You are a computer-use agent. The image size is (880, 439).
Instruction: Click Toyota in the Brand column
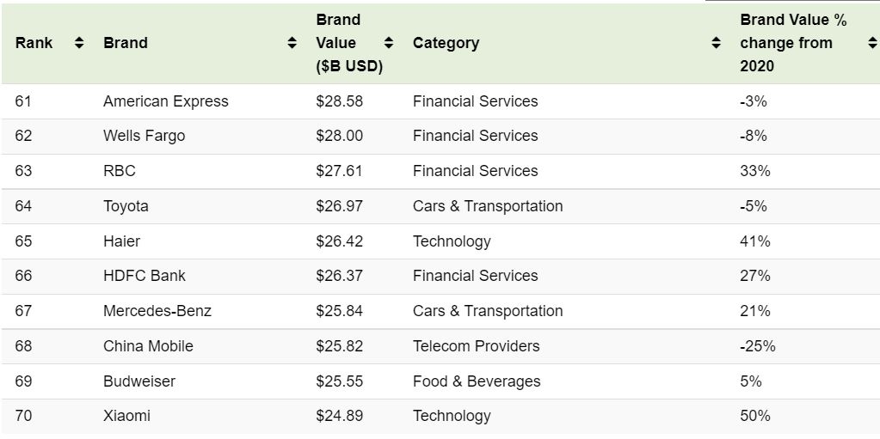(126, 206)
